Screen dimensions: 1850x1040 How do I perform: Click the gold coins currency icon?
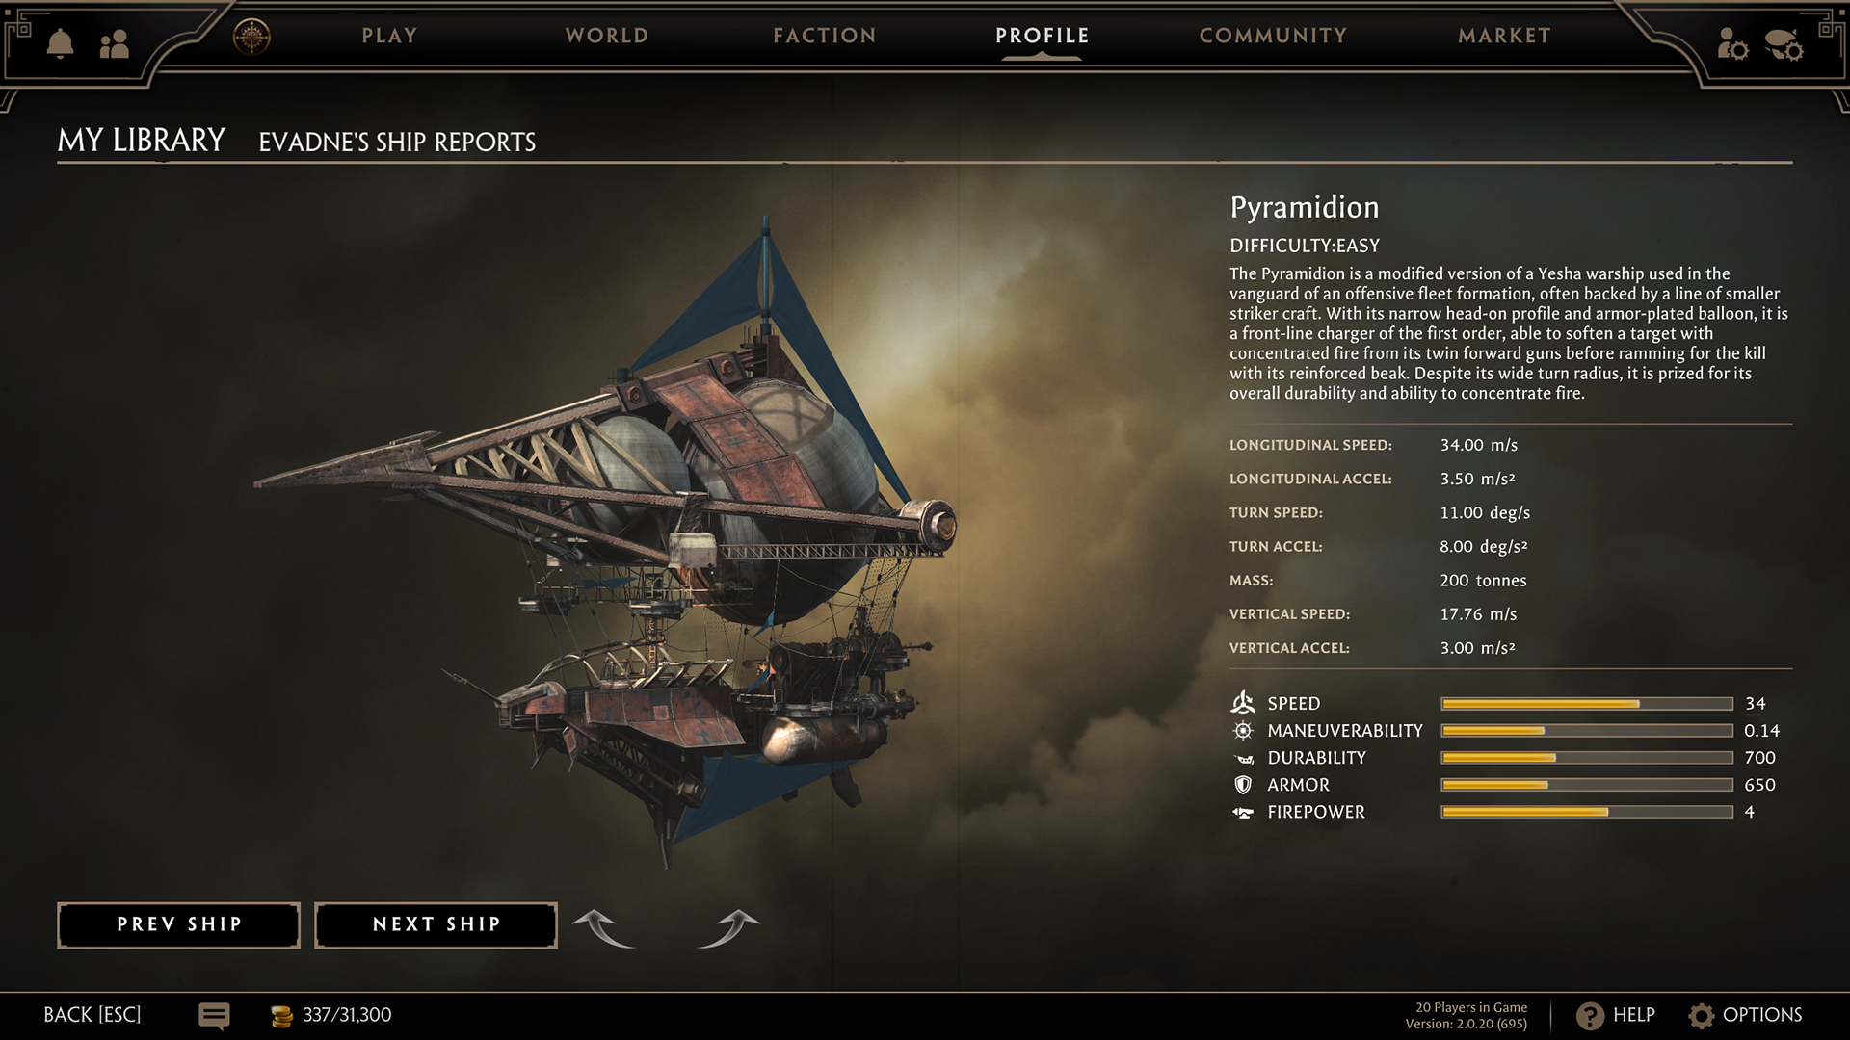[281, 1016]
